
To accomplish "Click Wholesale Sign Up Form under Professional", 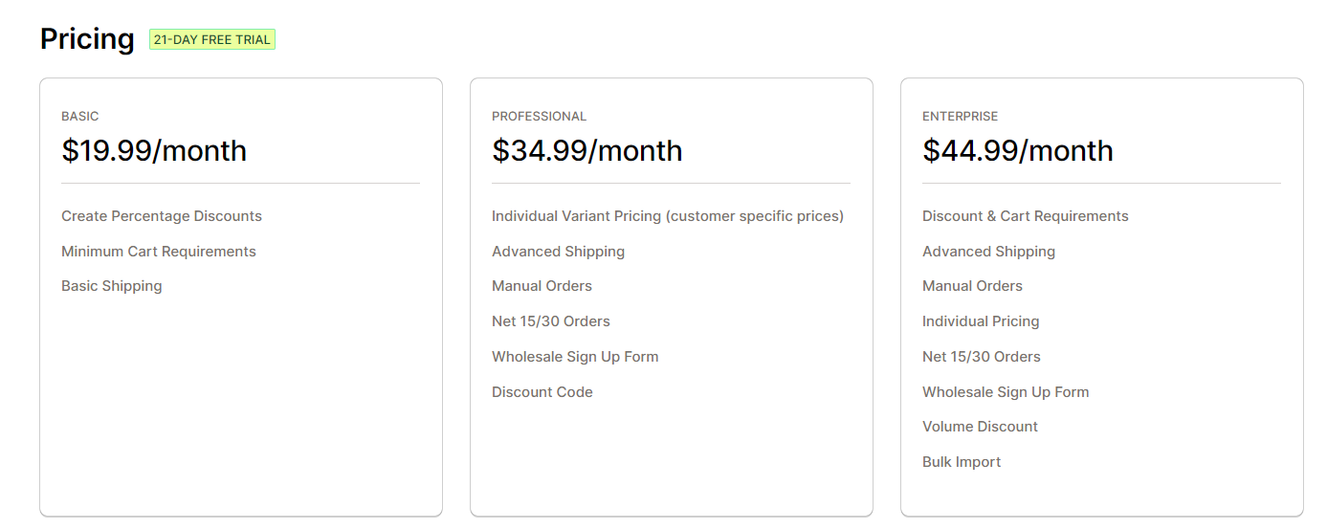I will (x=575, y=357).
